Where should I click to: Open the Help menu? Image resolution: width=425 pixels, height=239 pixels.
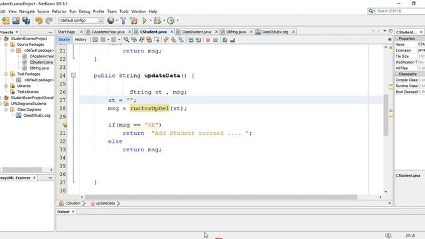click(x=153, y=11)
